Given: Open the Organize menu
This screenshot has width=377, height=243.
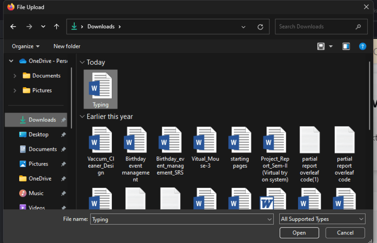Looking at the screenshot, I should [x=26, y=46].
